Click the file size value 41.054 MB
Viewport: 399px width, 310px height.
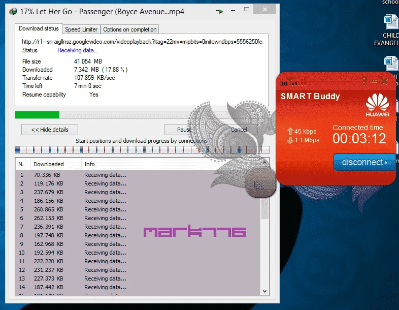[x=88, y=61]
